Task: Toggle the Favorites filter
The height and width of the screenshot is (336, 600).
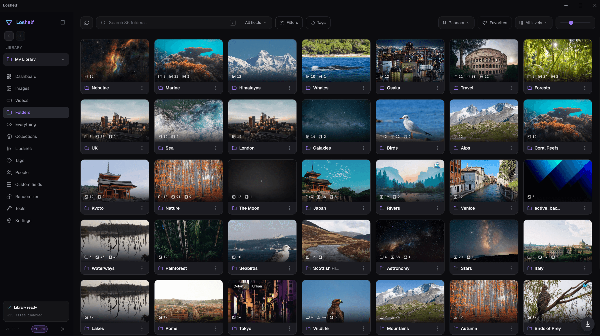Action: (495, 23)
